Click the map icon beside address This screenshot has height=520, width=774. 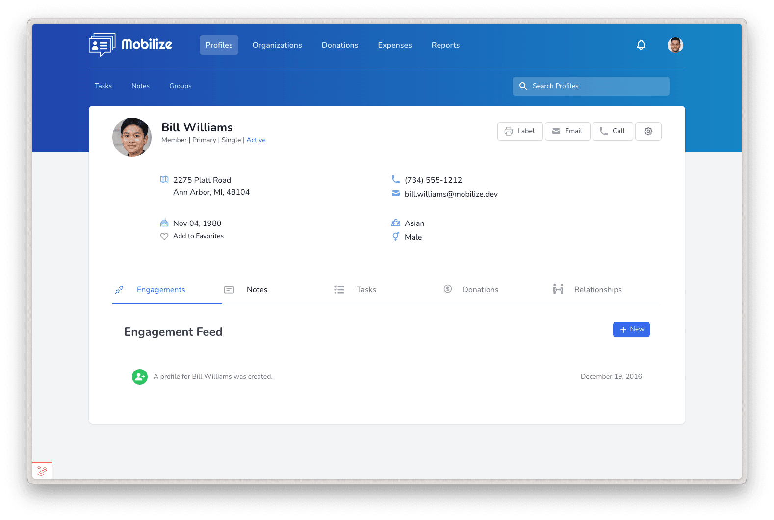click(164, 180)
